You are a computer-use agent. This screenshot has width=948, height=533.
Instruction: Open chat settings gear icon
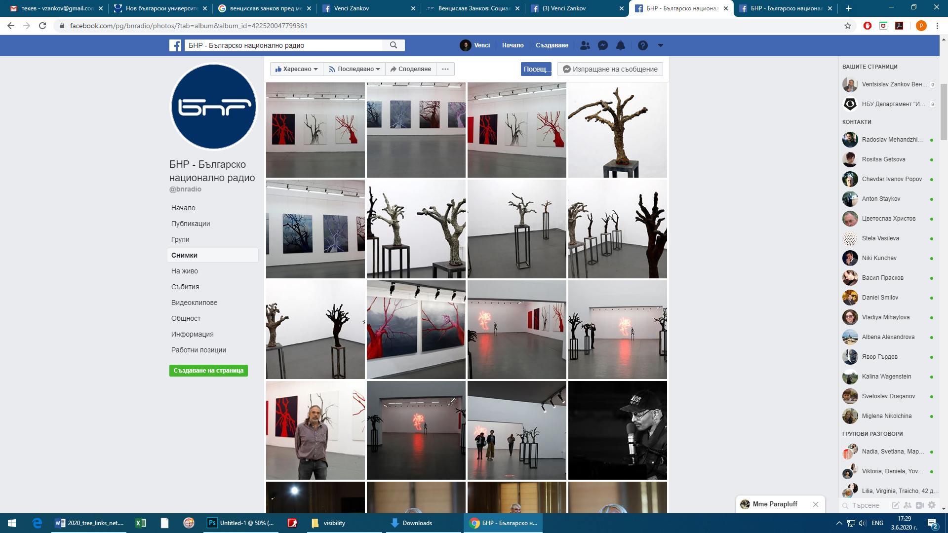coord(932,505)
